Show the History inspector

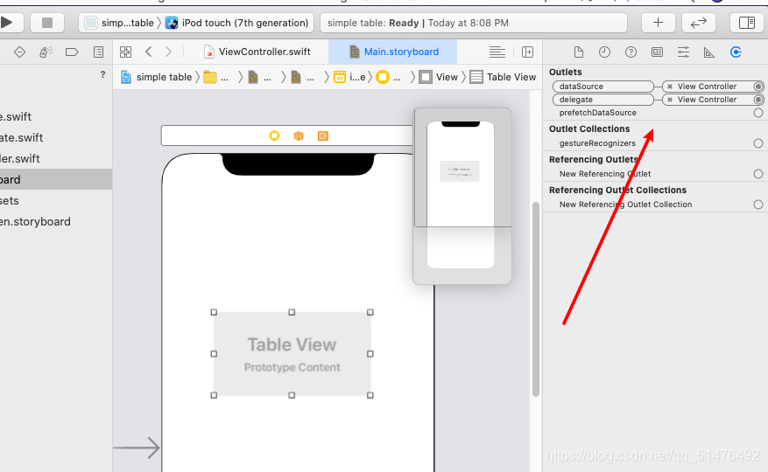[604, 52]
